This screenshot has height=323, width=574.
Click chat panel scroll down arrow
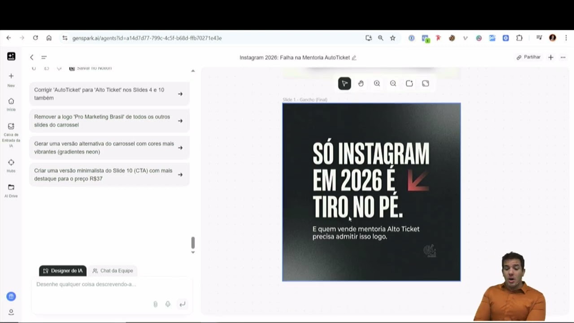[193, 252]
